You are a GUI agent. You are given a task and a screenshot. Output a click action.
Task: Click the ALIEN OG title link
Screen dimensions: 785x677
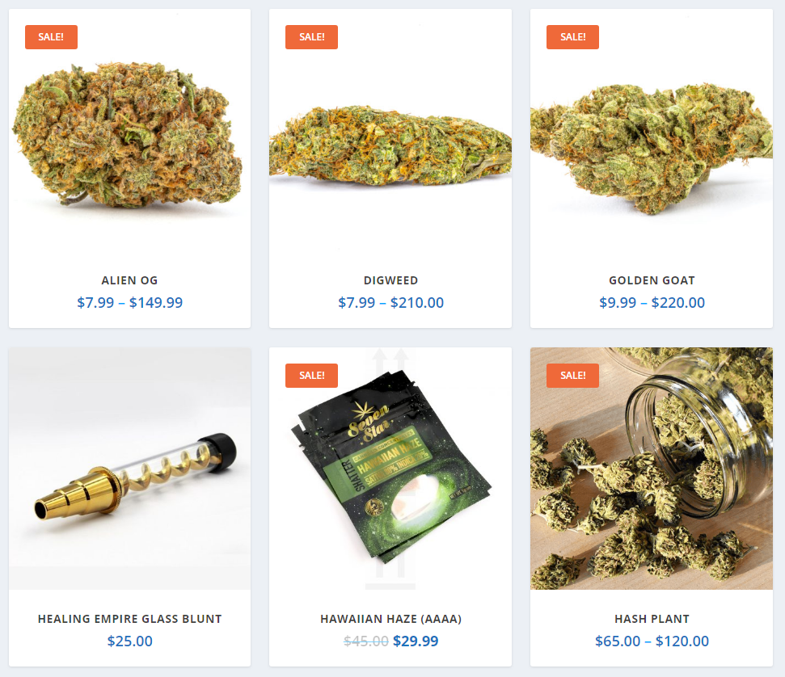pyautogui.click(x=129, y=280)
